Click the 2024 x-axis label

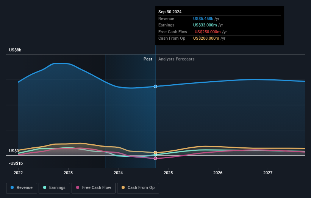[x=118, y=173]
